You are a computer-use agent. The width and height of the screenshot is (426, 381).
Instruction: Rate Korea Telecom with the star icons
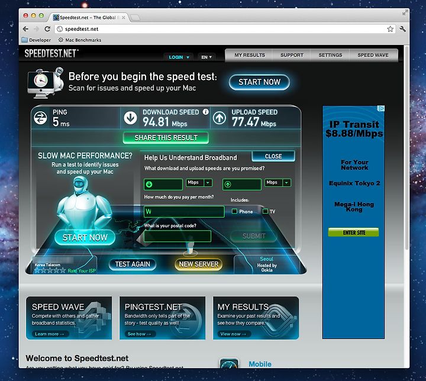pos(50,270)
